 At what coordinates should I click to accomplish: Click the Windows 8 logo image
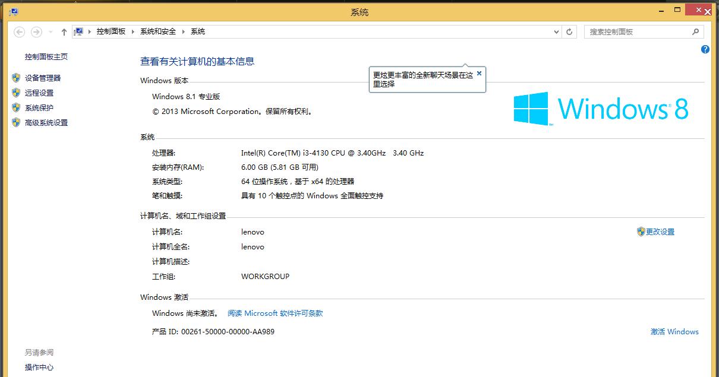[601, 109]
